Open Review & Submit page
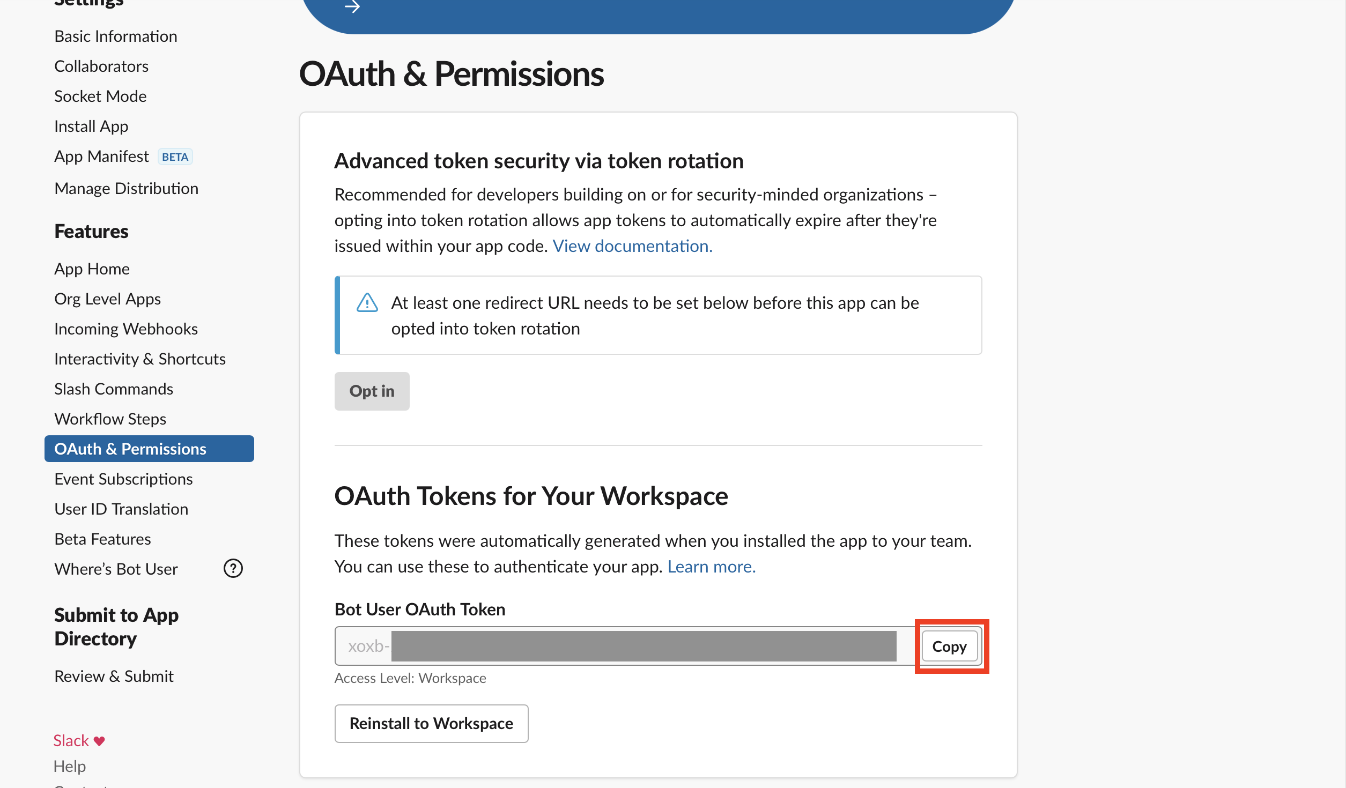Image resolution: width=1346 pixels, height=788 pixels. [114, 676]
